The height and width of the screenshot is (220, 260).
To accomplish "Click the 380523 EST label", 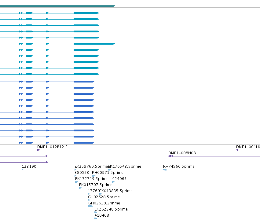I will [x=82, y=173].
